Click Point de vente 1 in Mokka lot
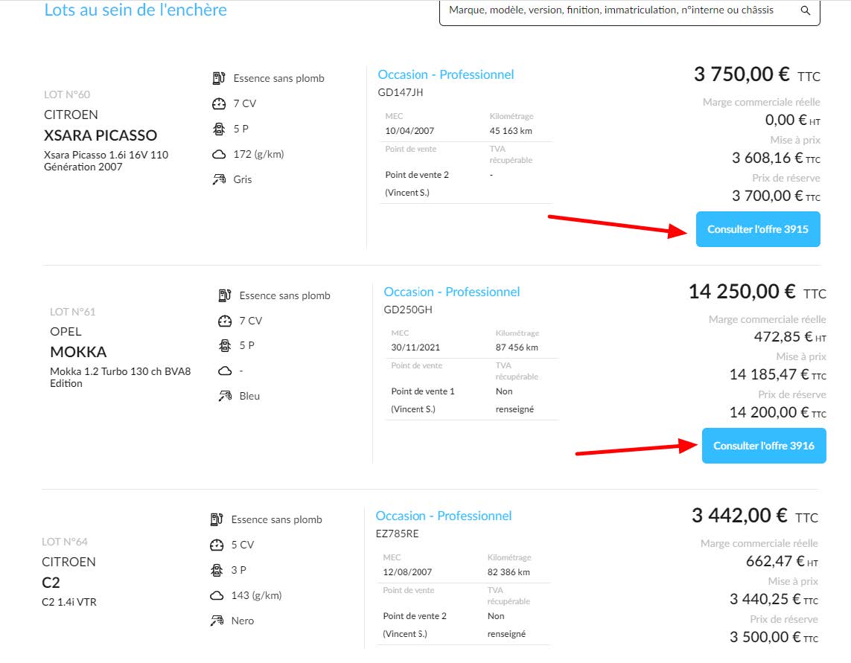The width and height of the screenshot is (851, 663). pyautogui.click(x=423, y=391)
